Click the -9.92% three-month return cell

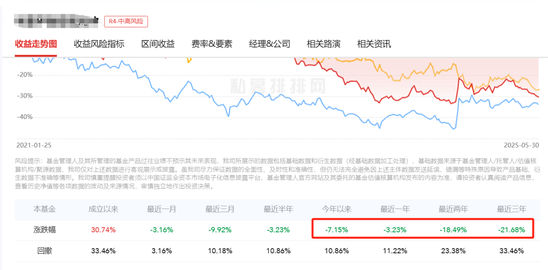tap(220, 230)
